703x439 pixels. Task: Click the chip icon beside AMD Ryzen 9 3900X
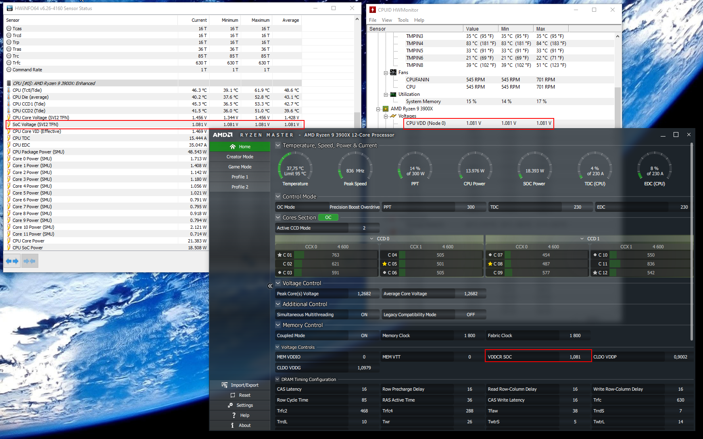(x=386, y=109)
